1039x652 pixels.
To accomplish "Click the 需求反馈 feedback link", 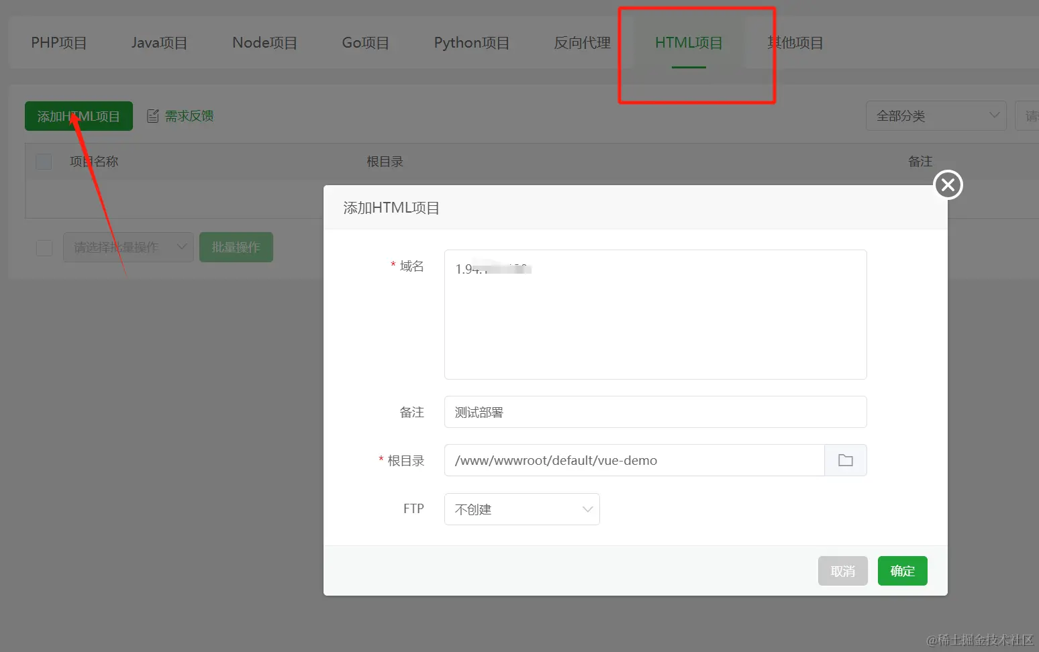I will click(x=181, y=116).
